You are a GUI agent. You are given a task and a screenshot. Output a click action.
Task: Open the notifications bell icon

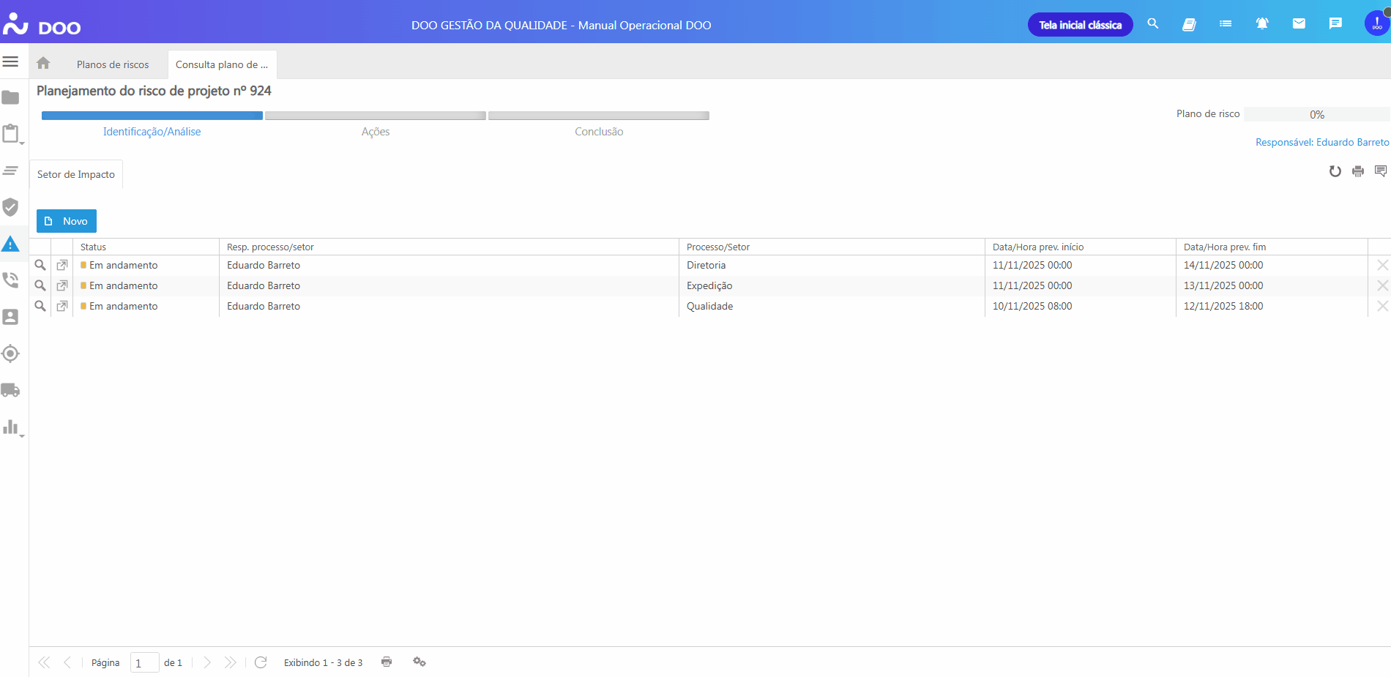(x=1262, y=24)
